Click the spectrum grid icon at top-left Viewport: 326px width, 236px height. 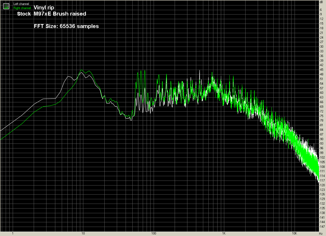(6, 6)
